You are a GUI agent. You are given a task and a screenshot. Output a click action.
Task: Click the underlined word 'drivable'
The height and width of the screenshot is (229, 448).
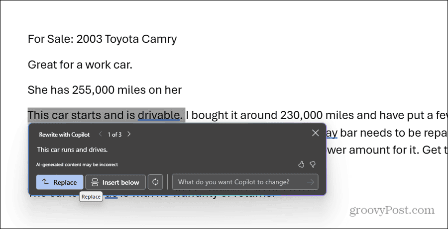pyautogui.click(x=159, y=115)
